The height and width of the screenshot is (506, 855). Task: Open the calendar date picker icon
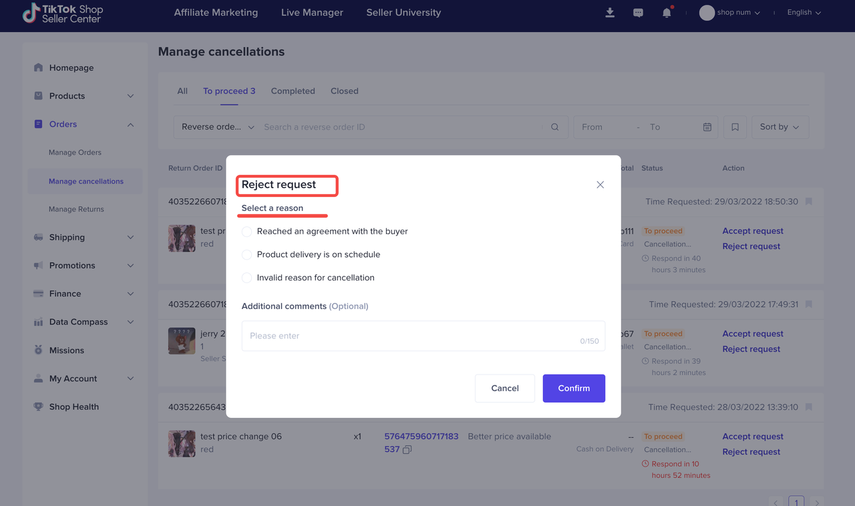pyautogui.click(x=707, y=127)
